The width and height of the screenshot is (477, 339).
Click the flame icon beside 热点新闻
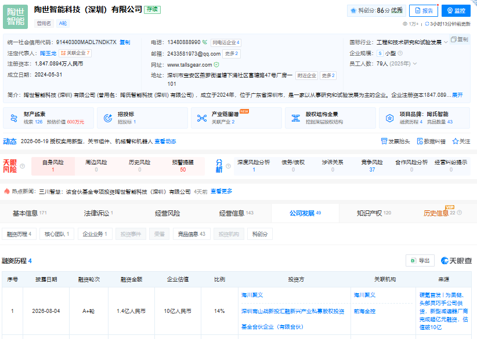coord(7,191)
